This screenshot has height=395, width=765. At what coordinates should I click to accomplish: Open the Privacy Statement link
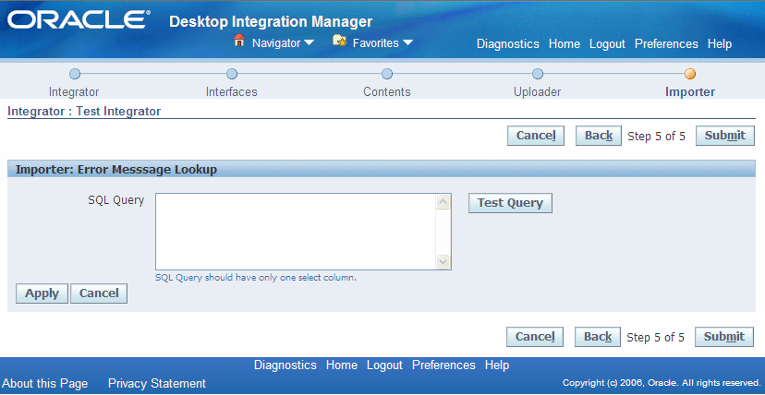click(157, 384)
